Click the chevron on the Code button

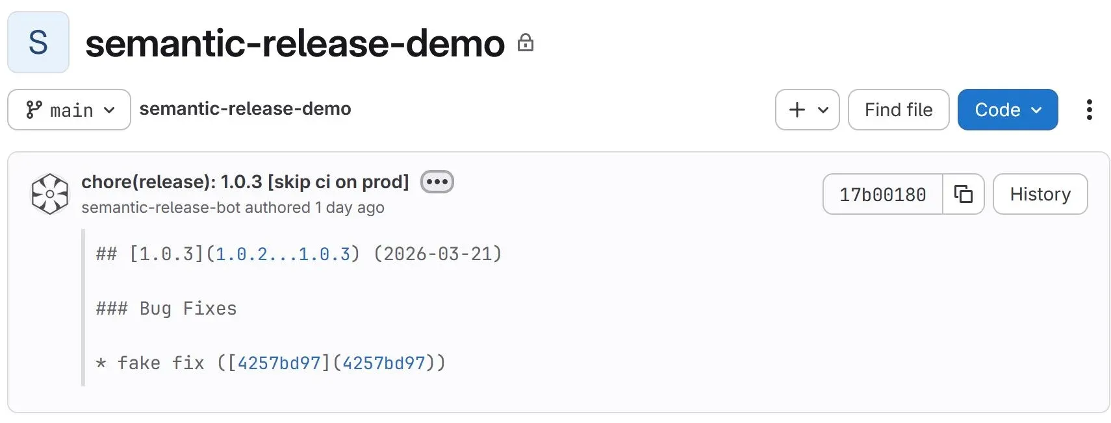(x=1037, y=110)
